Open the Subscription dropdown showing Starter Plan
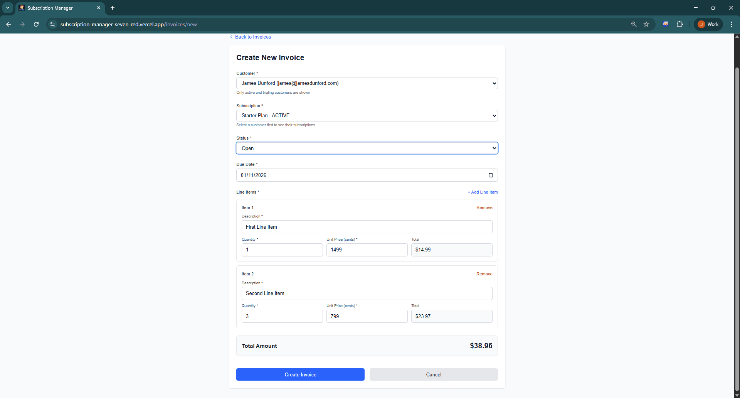The height and width of the screenshot is (398, 740). pos(367,115)
